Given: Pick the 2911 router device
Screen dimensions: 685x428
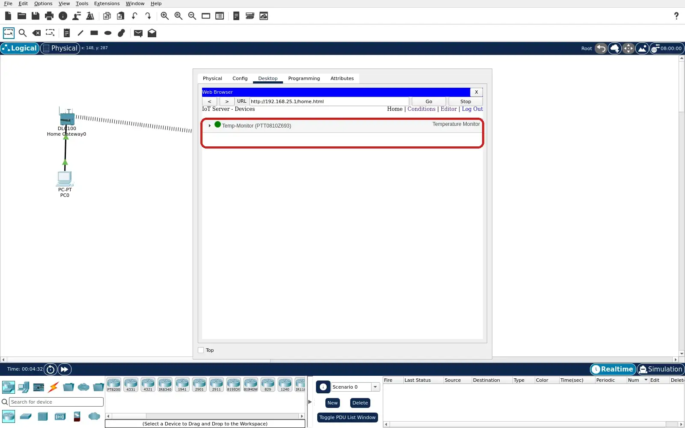Looking at the screenshot, I should (216, 385).
